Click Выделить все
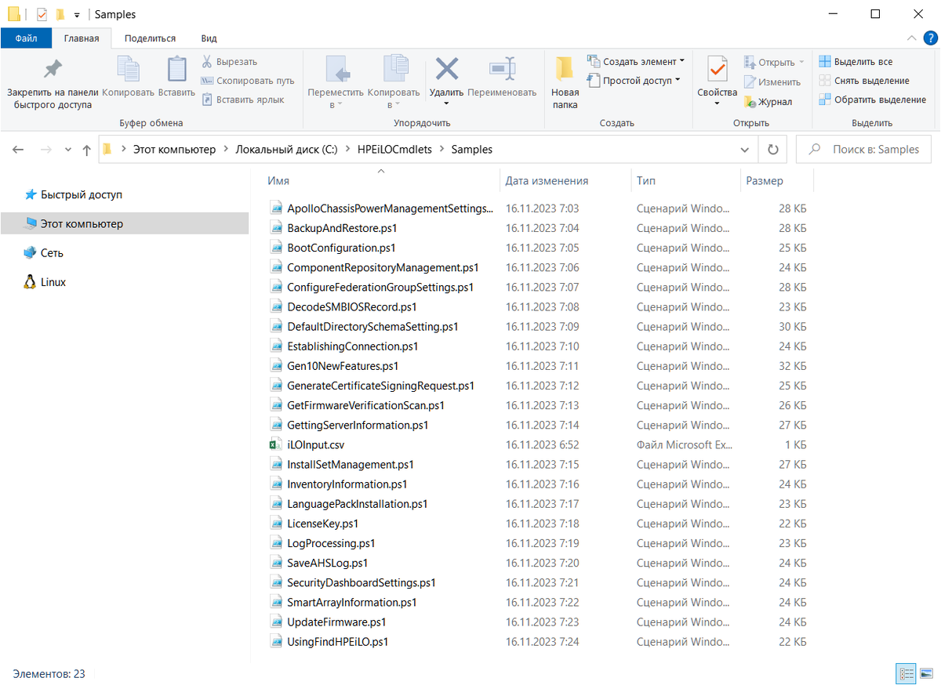Image resolution: width=941 pixels, height=685 pixels. click(x=856, y=62)
